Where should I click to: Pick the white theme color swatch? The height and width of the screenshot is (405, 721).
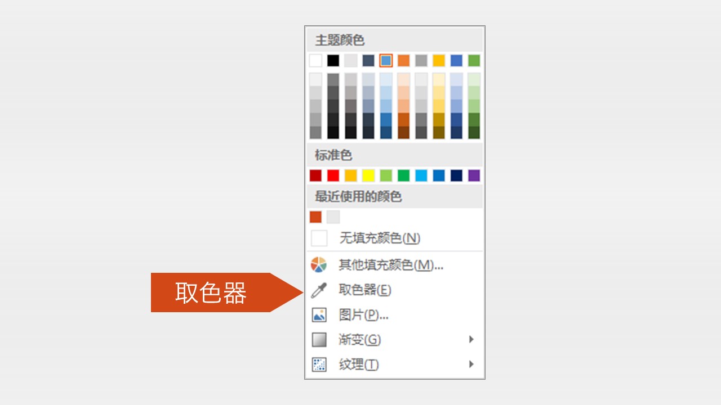coord(316,61)
